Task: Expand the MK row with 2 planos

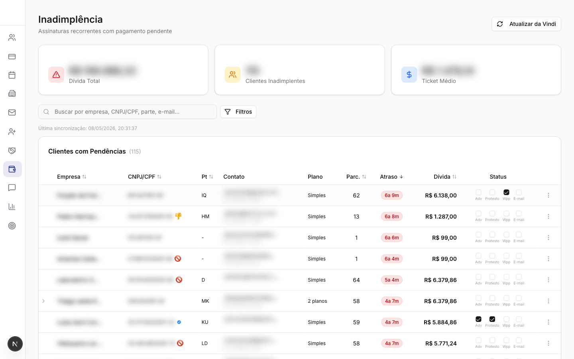Action: (x=43, y=301)
